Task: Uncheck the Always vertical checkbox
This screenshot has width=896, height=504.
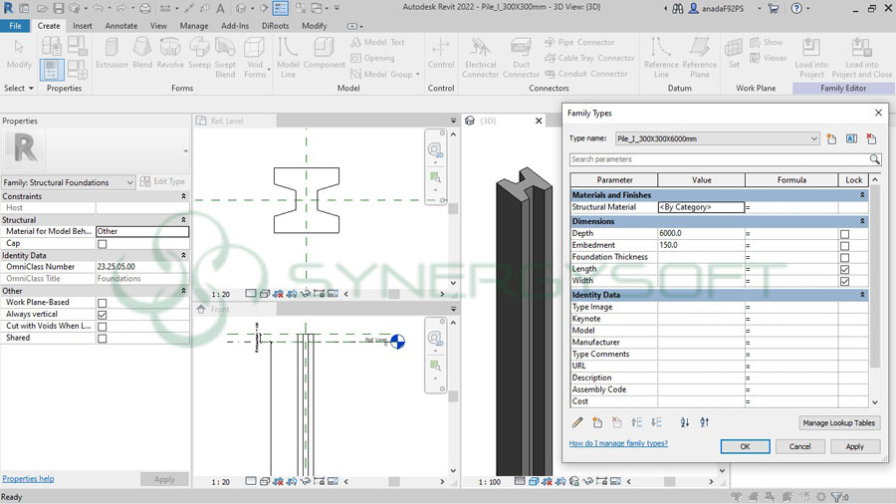Action: point(102,315)
